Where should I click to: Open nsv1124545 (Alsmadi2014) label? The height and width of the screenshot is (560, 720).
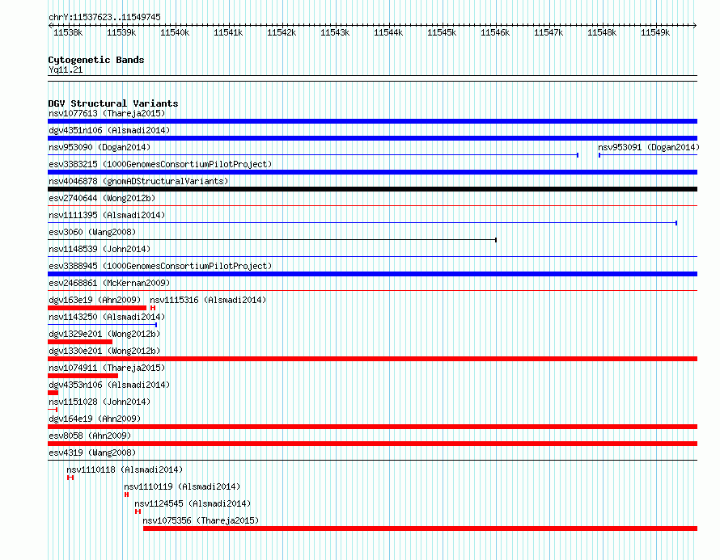click(x=193, y=503)
